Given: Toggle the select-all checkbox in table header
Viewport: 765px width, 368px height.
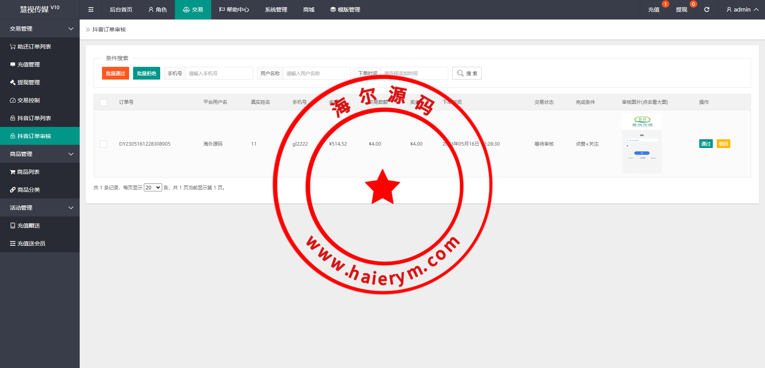Looking at the screenshot, I should (x=104, y=103).
